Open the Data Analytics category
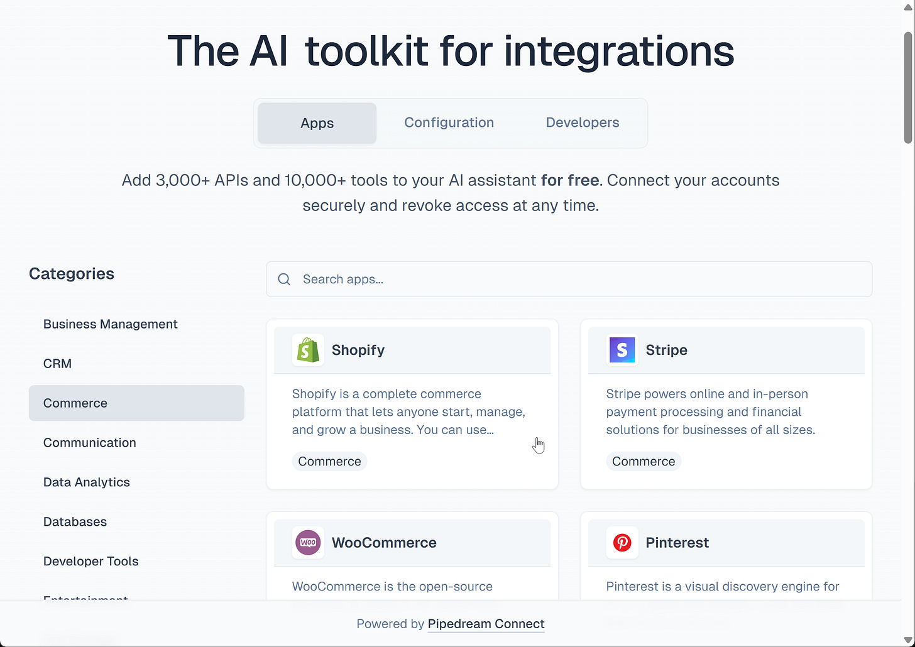Image resolution: width=915 pixels, height=647 pixels. 86,482
